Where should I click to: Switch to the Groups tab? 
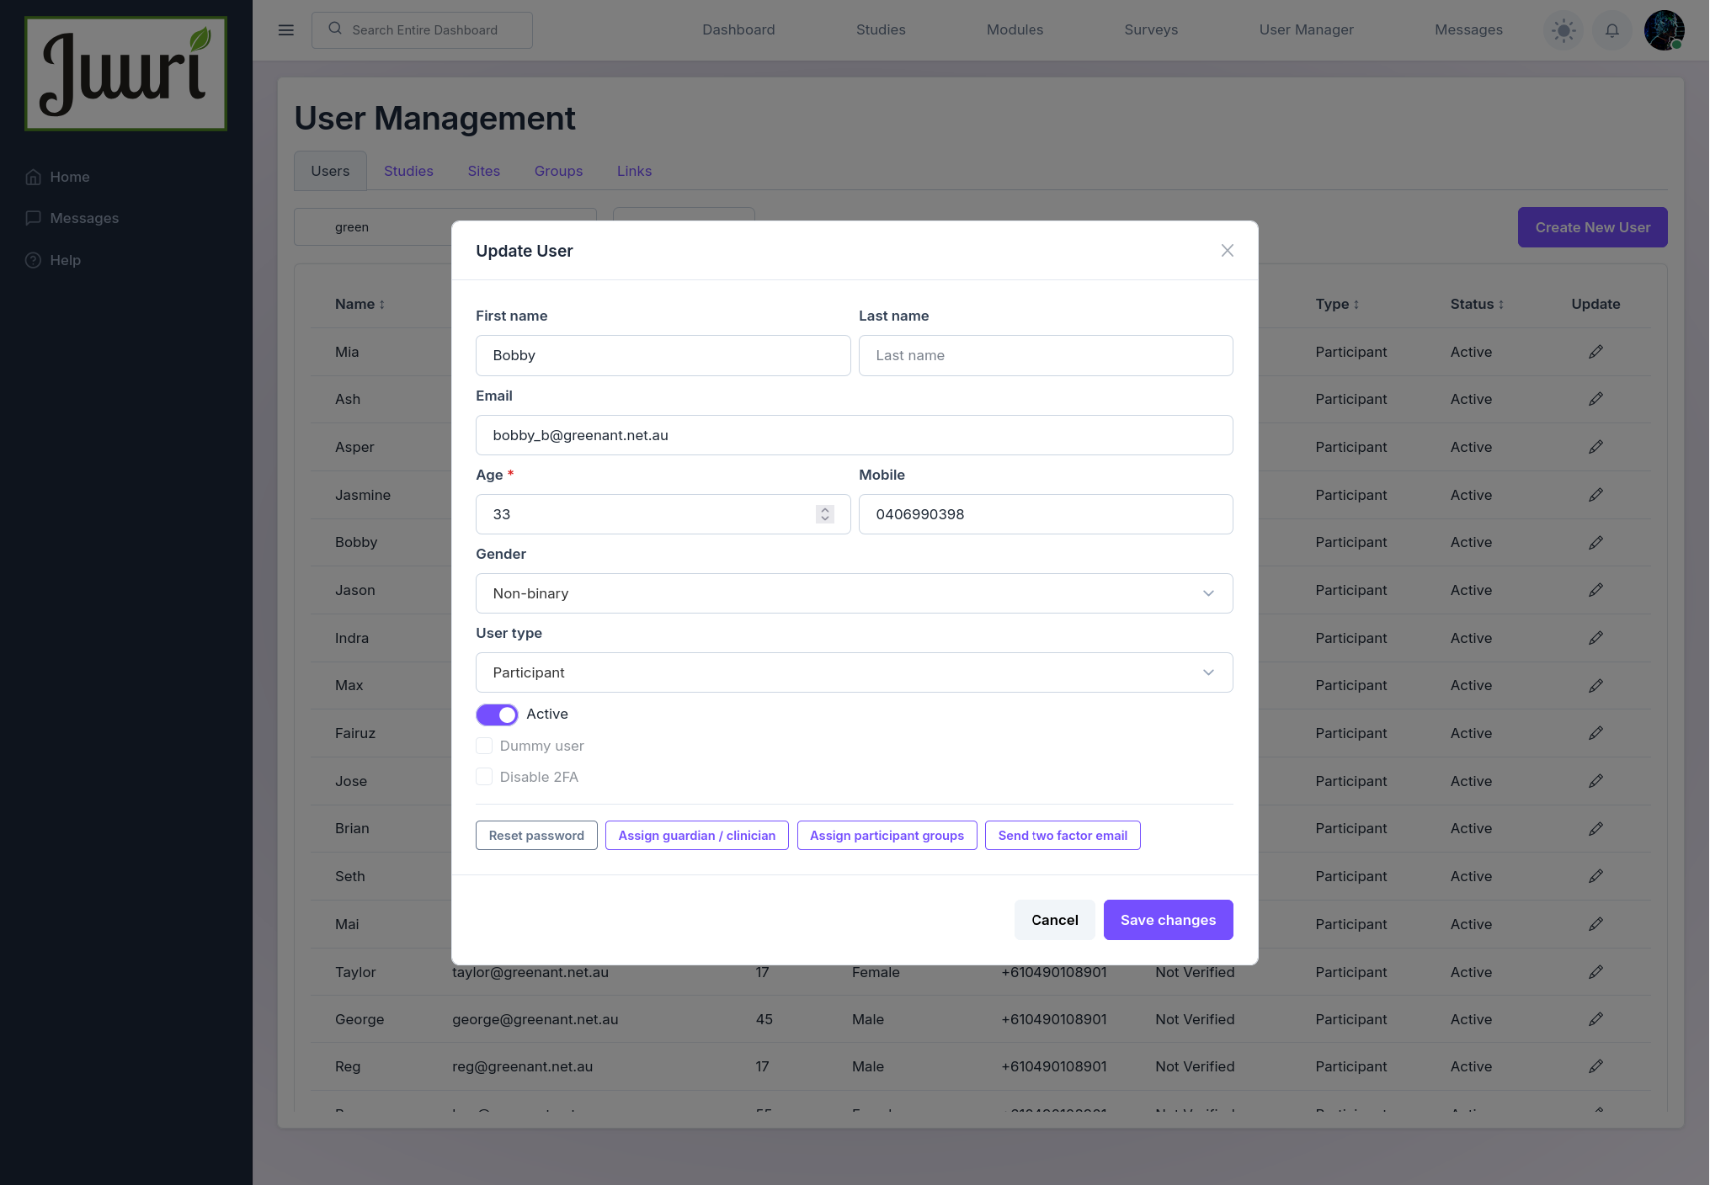click(x=558, y=171)
